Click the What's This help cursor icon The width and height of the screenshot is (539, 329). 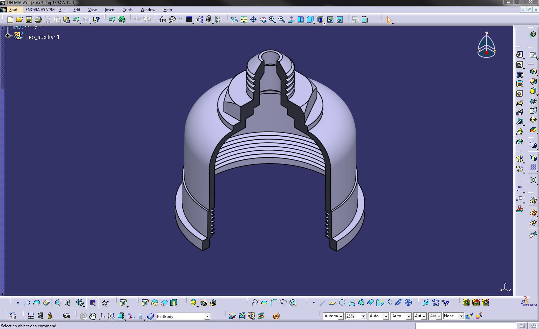96,20
